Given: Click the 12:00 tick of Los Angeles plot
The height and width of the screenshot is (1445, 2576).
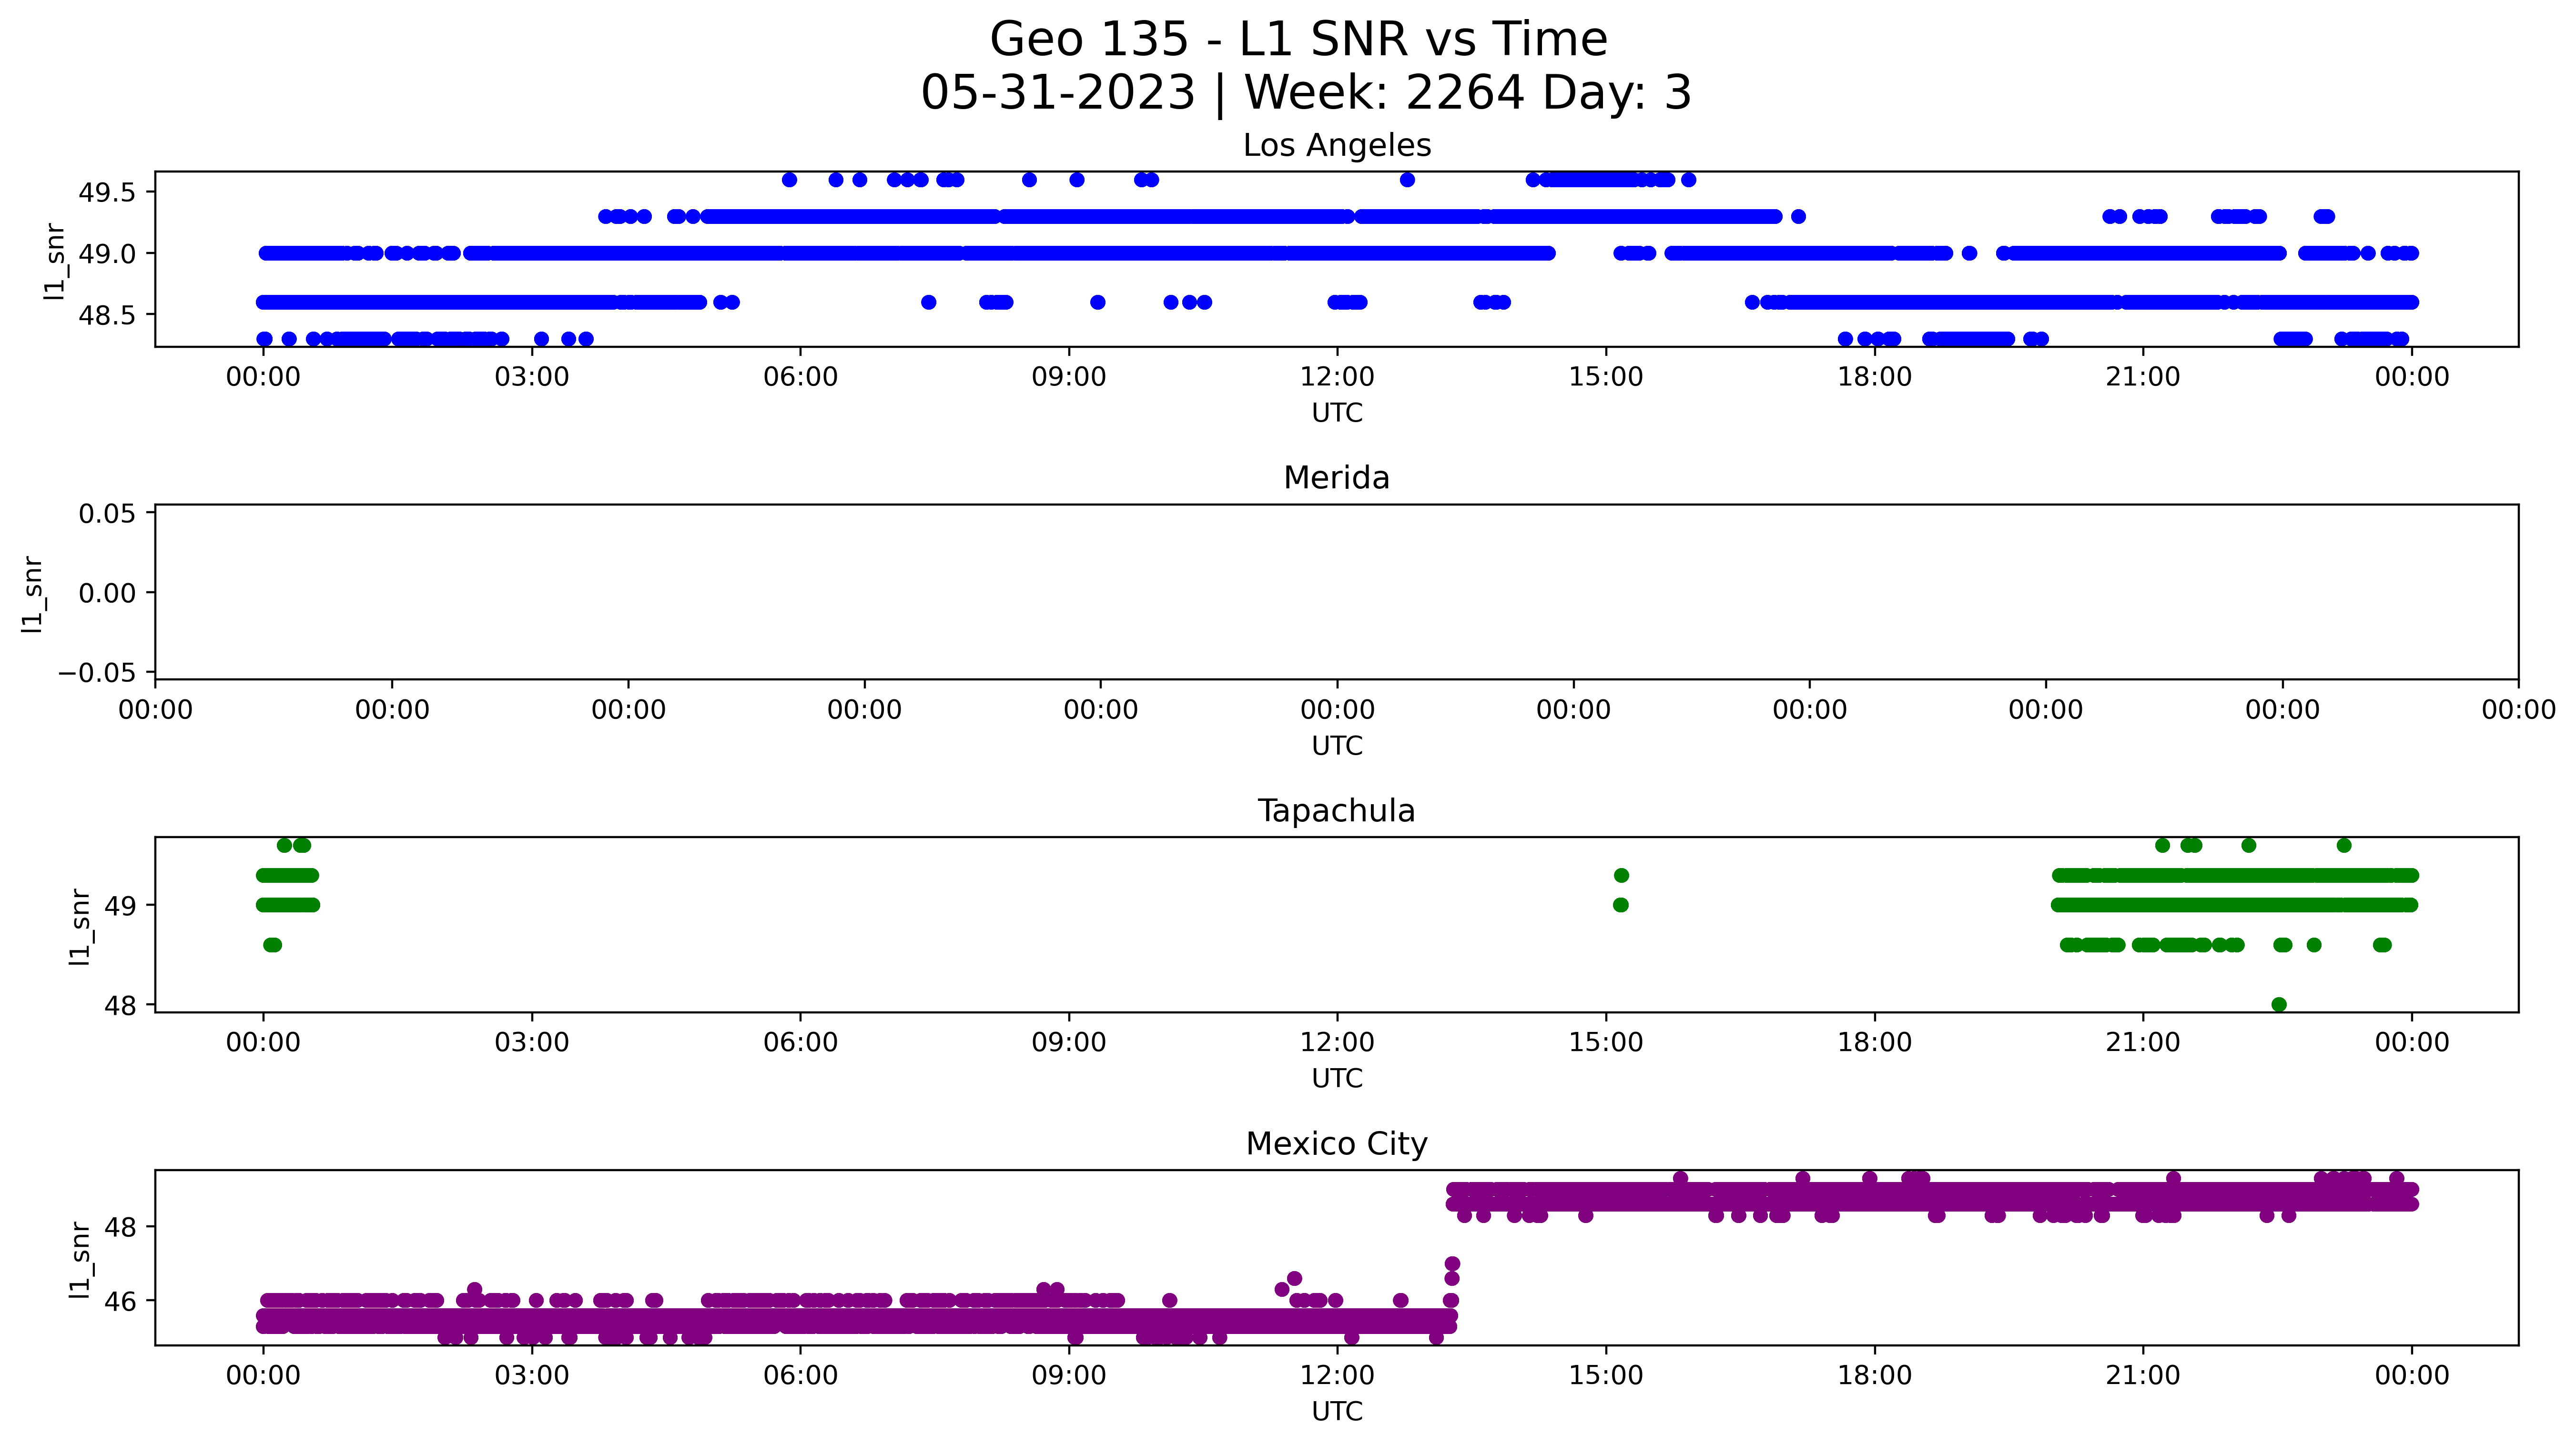Looking at the screenshot, I should point(1337,377).
